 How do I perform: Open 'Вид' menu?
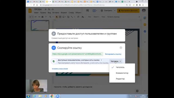point(49,13)
